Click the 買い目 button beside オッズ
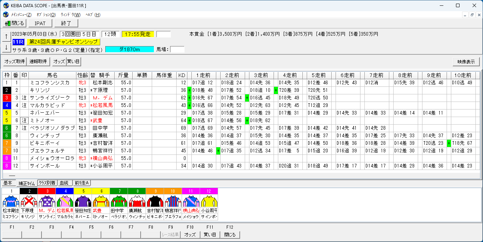483x242 pixels. (x=73, y=62)
